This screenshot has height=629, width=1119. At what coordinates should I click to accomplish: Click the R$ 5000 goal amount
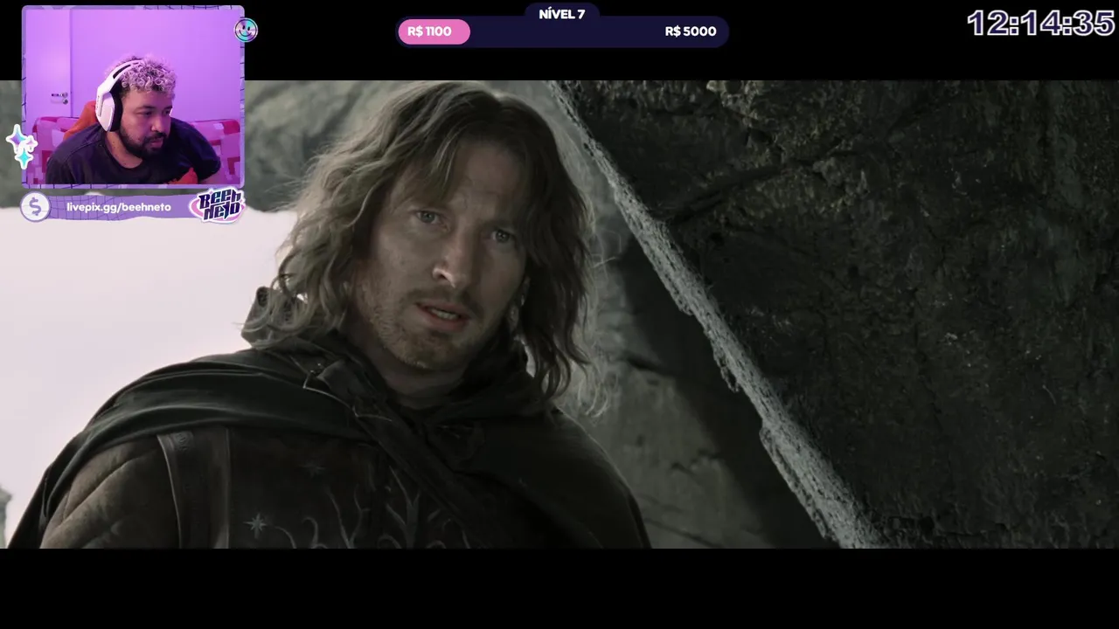[690, 31]
